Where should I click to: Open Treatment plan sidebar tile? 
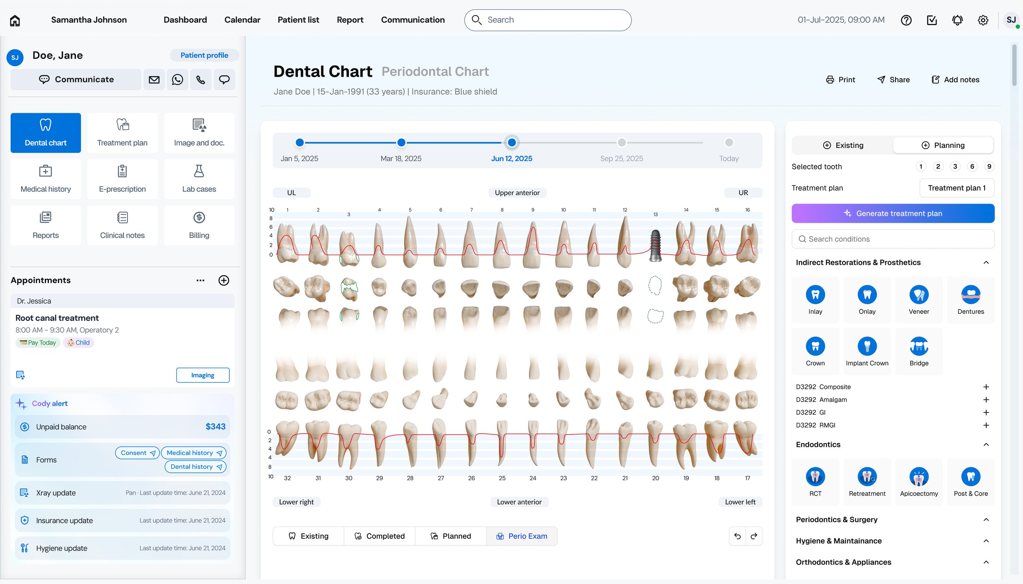(x=122, y=133)
